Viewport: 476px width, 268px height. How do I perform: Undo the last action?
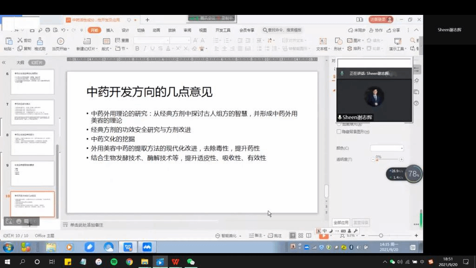63,30
